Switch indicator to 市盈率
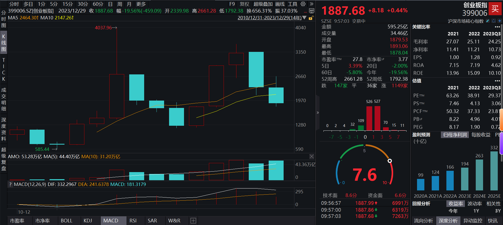Viewport: 503px width, 225px height. 17,221
